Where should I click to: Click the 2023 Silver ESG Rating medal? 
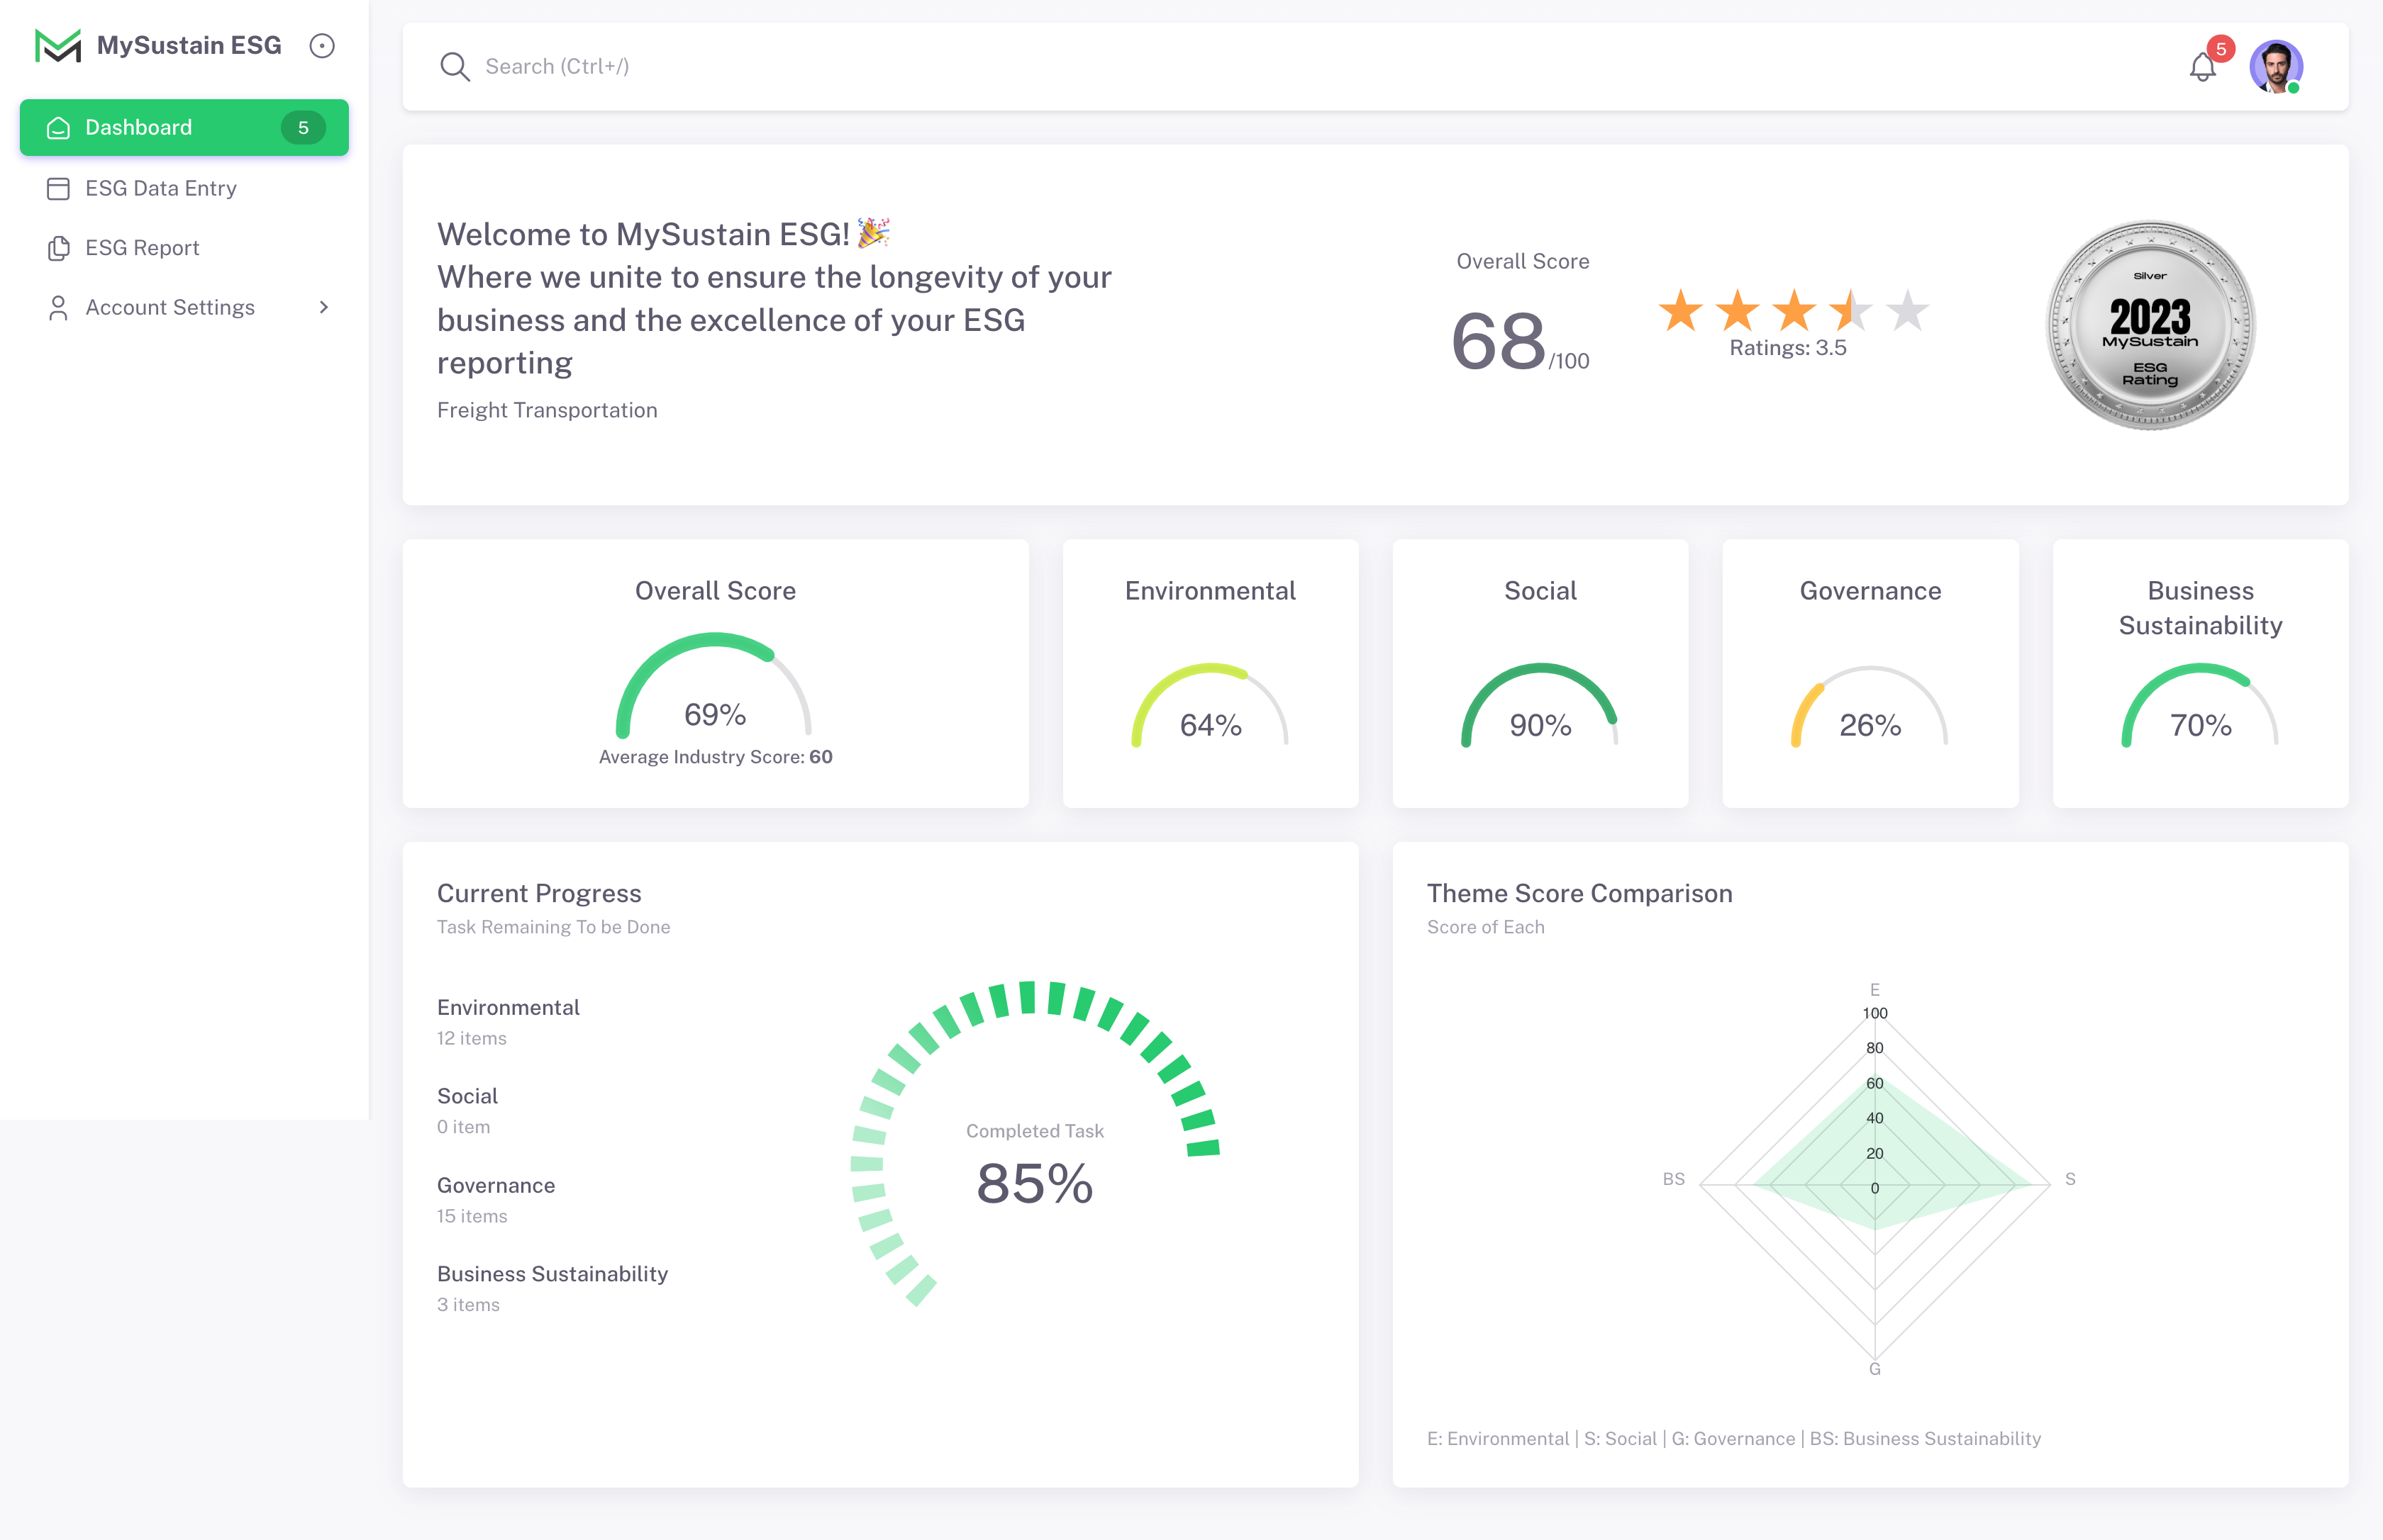click(x=2150, y=325)
